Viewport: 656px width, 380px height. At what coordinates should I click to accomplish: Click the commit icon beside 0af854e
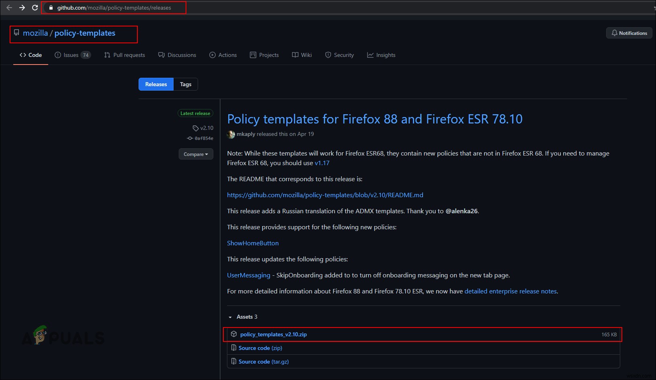tap(190, 138)
